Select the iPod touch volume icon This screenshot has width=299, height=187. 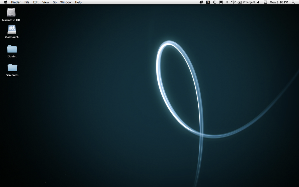pos(12,30)
